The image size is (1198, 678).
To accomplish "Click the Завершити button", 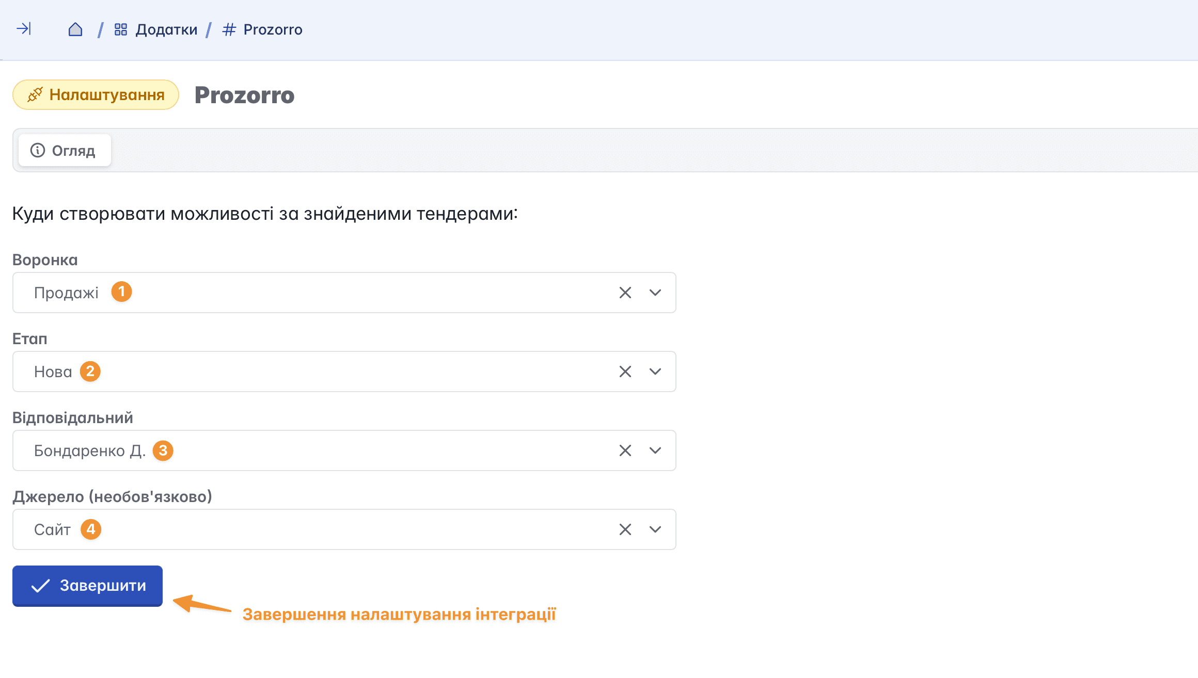I will click(87, 586).
